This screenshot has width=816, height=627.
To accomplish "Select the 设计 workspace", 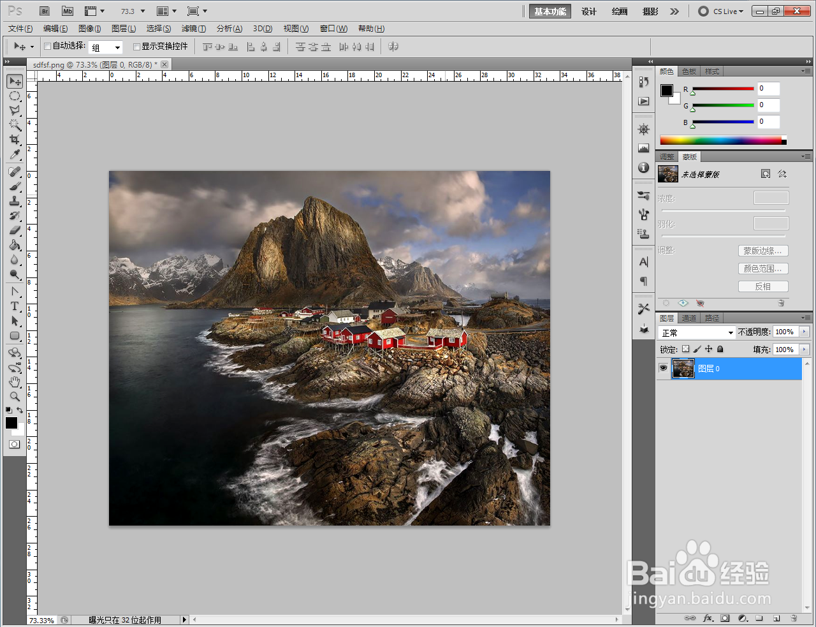I will tap(589, 11).
